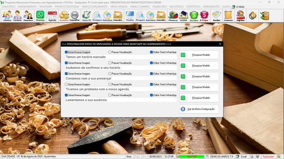Image resolution: width=284 pixels, height=159 pixels.
Task: Toggle Editar Texto WhatsApp for 'Lamentamos a sua ausência'
Action: coord(152,95)
